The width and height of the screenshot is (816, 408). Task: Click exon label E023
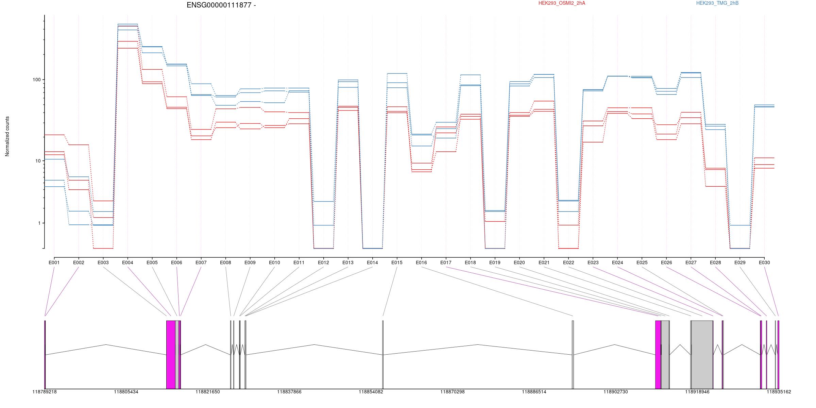point(593,262)
